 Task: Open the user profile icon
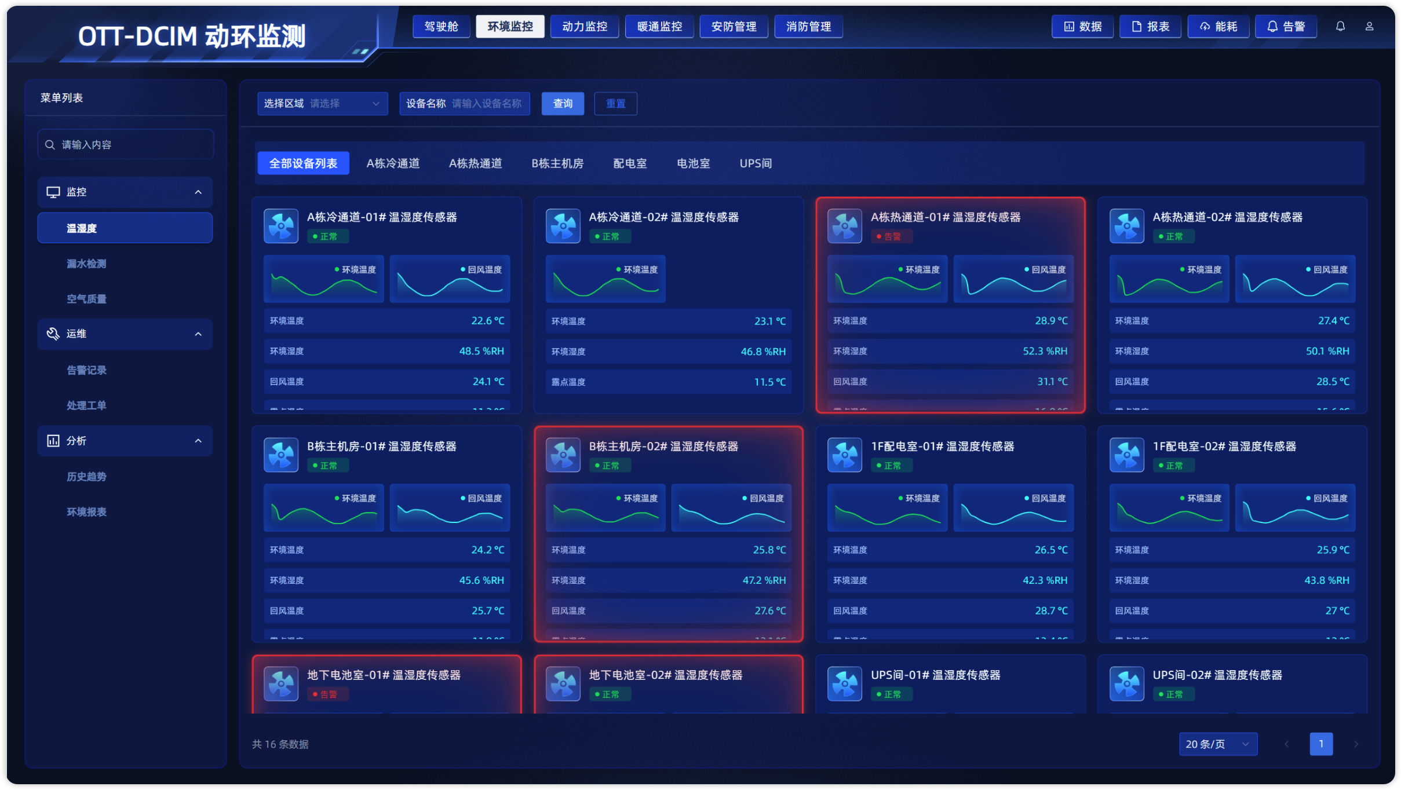(x=1369, y=26)
